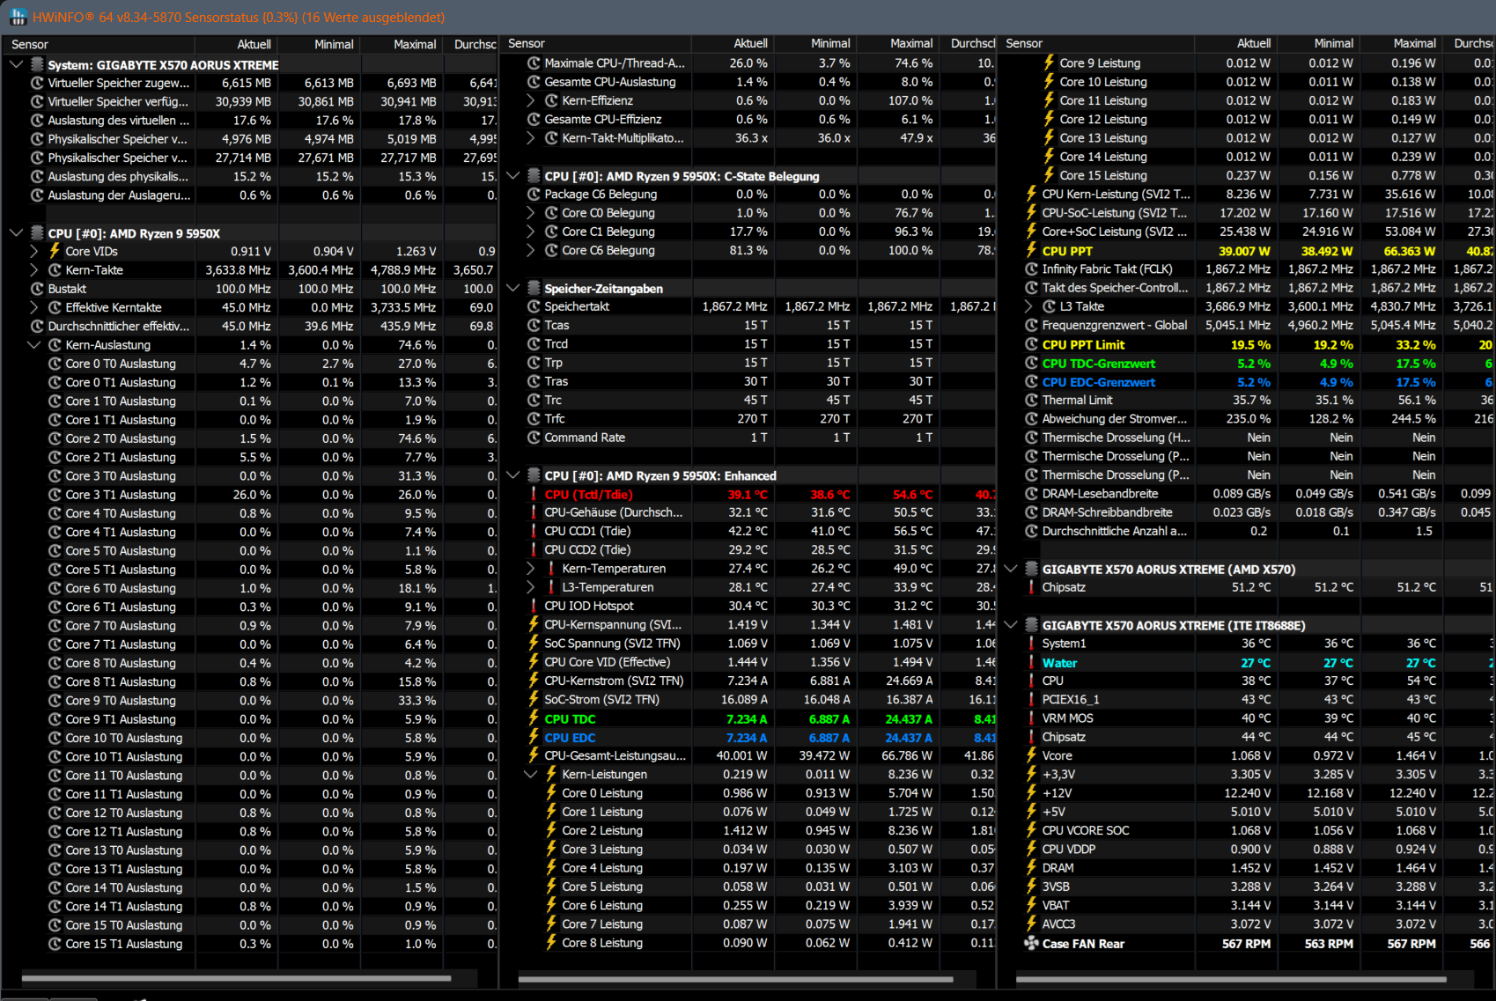Collapse the C-State Belegung sensor group
The height and width of the screenshot is (1001, 1496).
tap(512, 175)
